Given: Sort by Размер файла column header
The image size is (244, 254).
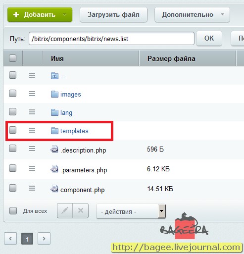Looking at the screenshot, I should [171, 58].
